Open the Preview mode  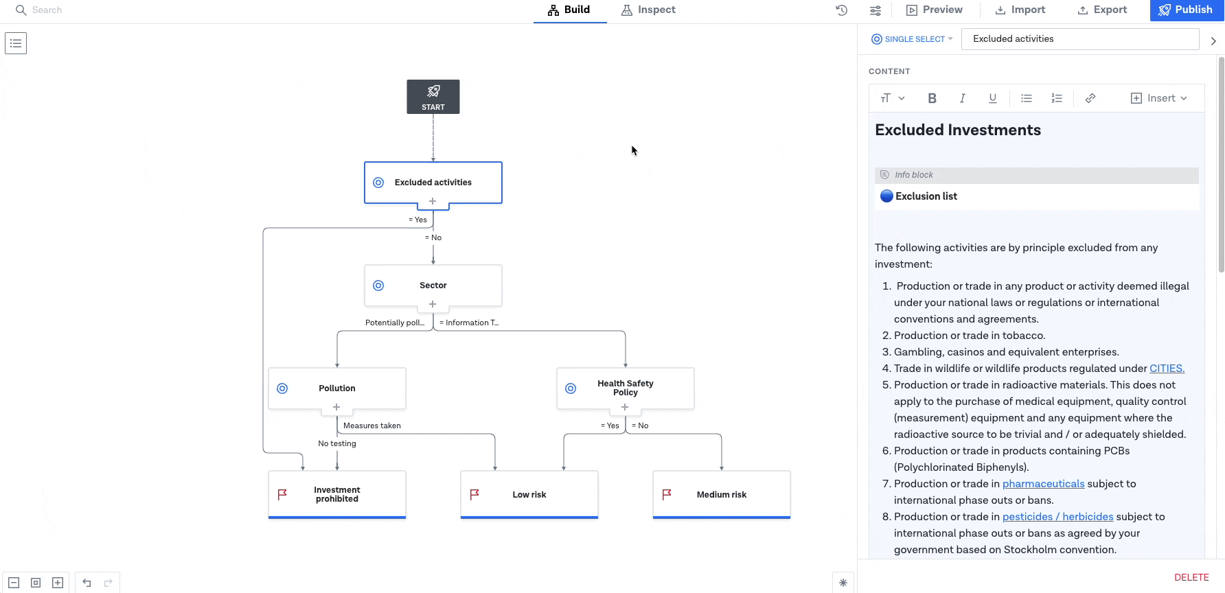click(935, 10)
